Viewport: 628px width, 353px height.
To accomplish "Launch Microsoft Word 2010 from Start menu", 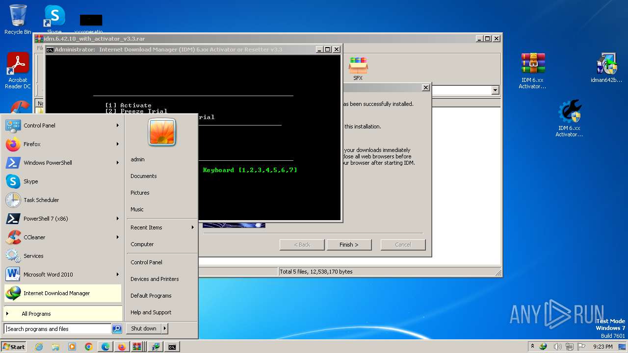I will click(x=62, y=275).
